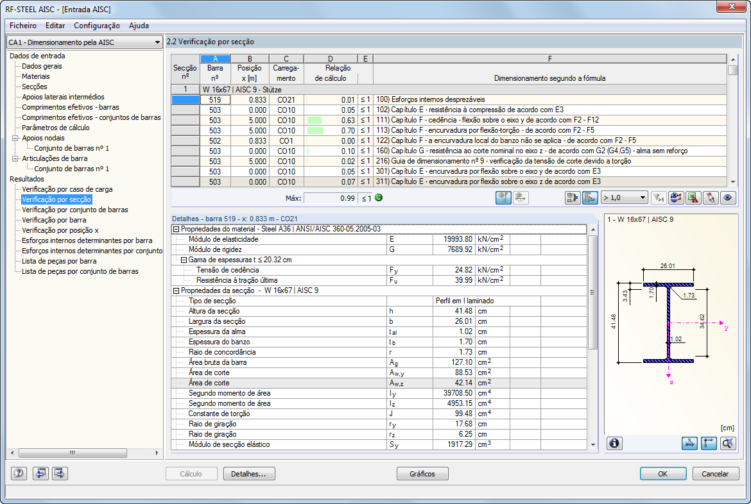Toggle the colored relation bars icon

pos(590,197)
